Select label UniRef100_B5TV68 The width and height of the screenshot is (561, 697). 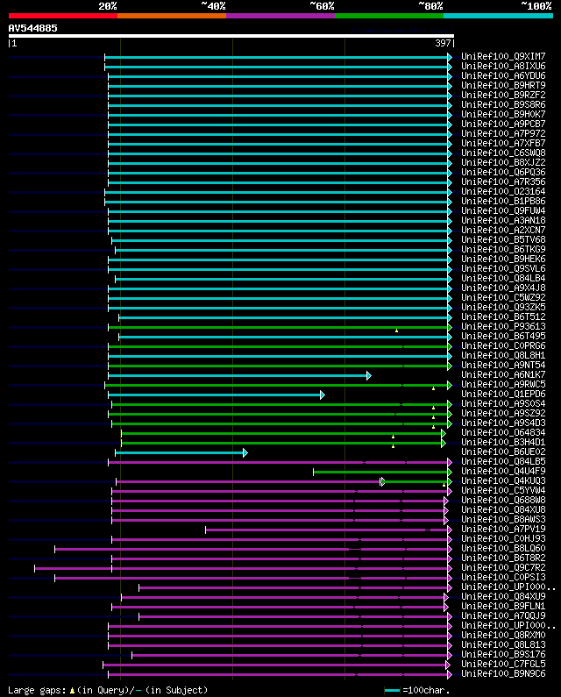tap(503, 240)
